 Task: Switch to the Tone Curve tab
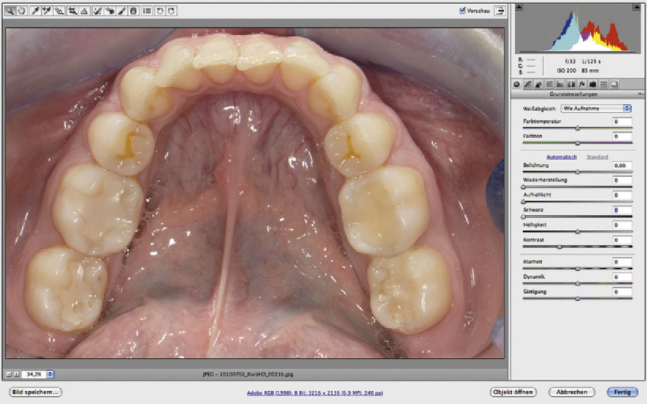tap(527, 84)
